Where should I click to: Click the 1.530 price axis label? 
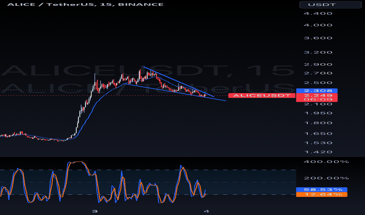318,143
